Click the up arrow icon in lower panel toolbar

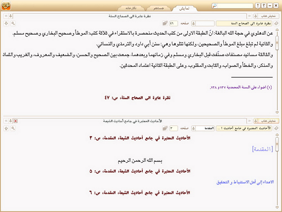coord(6,128)
